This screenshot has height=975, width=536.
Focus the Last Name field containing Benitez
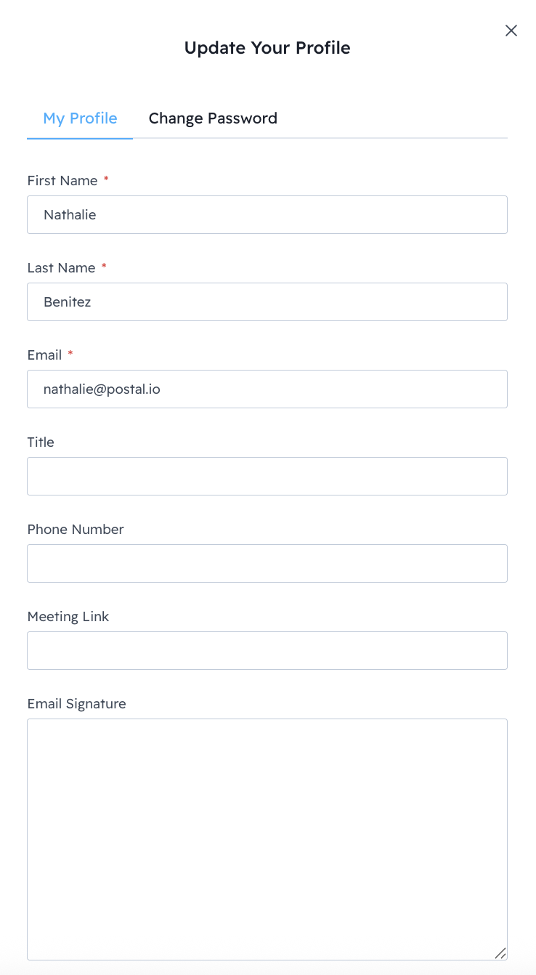pos(267,302)
